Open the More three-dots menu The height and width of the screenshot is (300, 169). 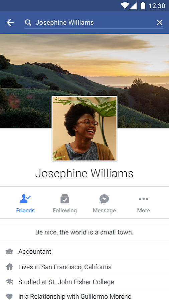pos(144,199)
